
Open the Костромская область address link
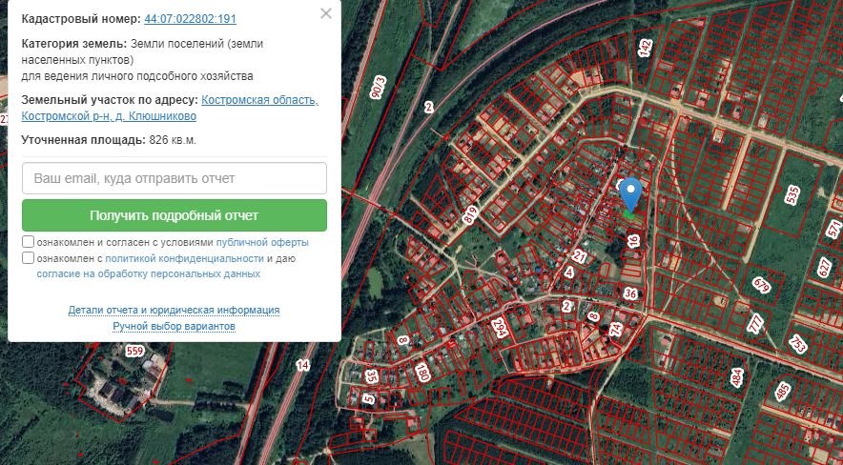click(x=259, y=100)
